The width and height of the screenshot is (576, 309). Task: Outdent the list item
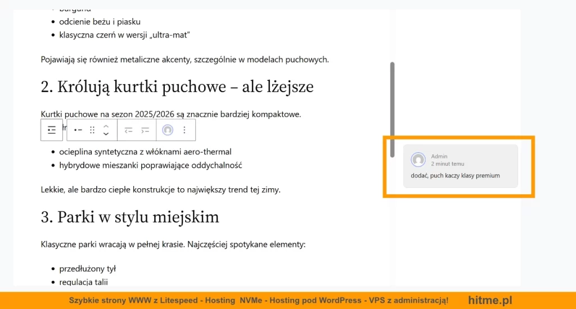pos(128,130)
